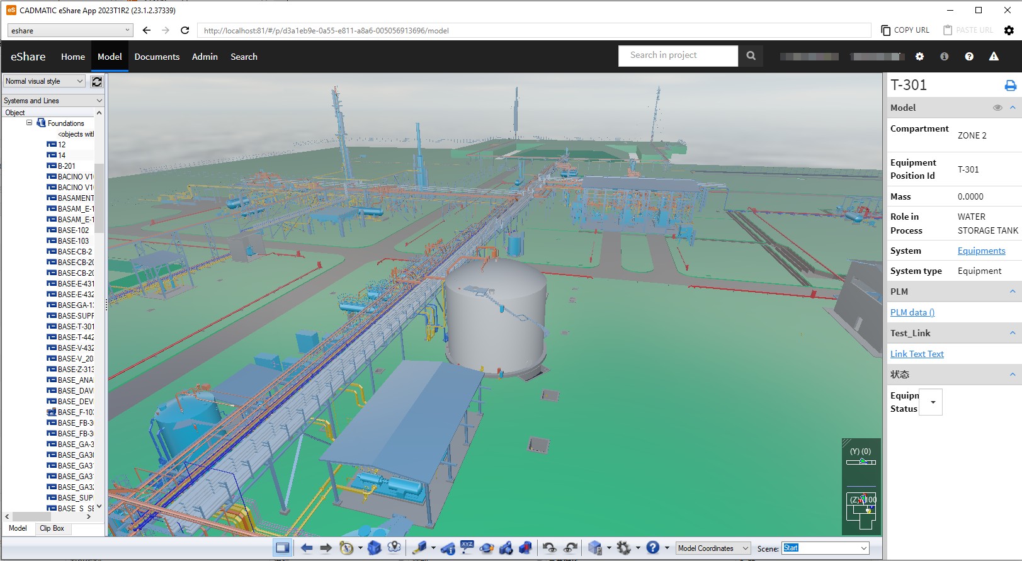
Task: Open the Admin tab
Action: [205, 57]
